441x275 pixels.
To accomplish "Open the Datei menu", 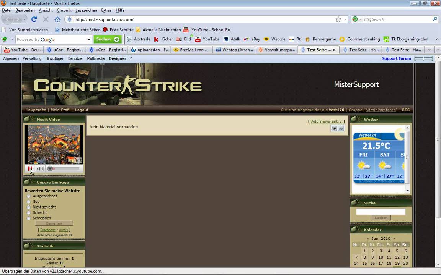I will click(x=7, y=10).
